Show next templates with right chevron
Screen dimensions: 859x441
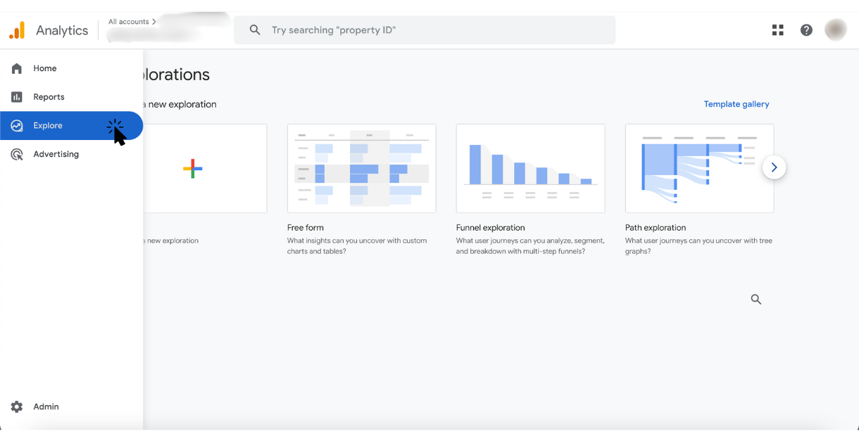(774, 167)
